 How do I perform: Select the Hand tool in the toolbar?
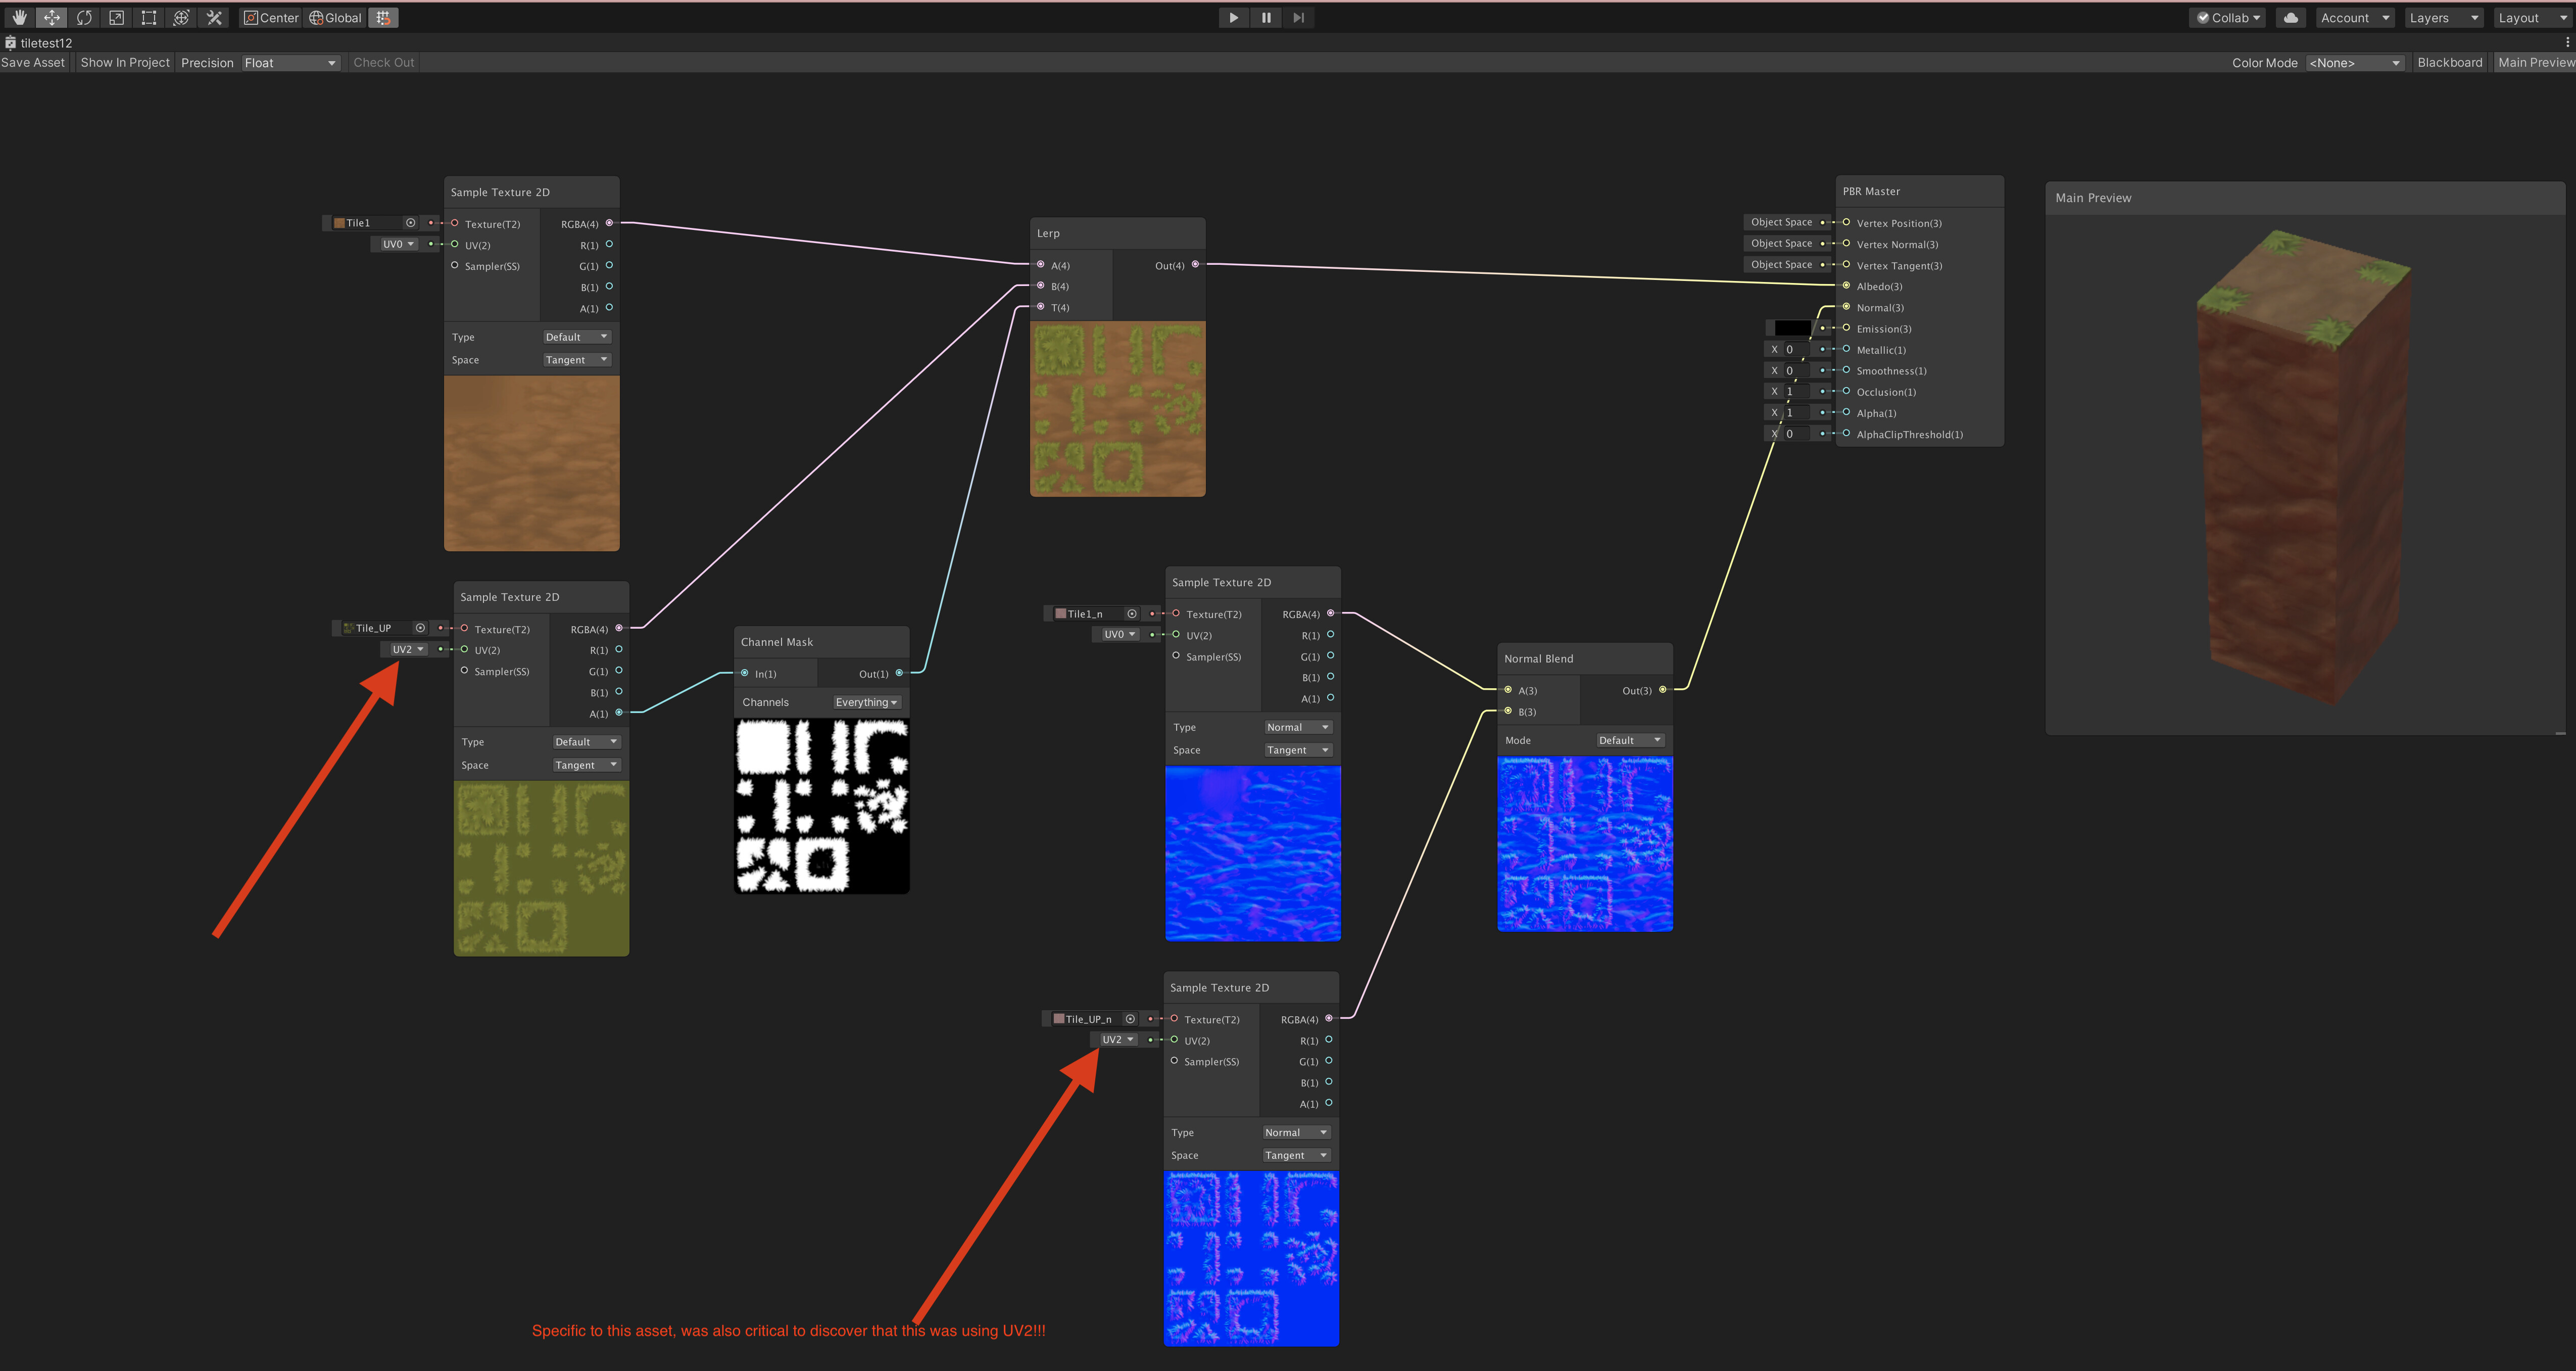pos(18,17)
